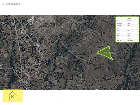The height and width of the screenshot is (105, 140).
Task: Click the 'Ana Taşınmaz' value
Action: (x=130, y=41)
